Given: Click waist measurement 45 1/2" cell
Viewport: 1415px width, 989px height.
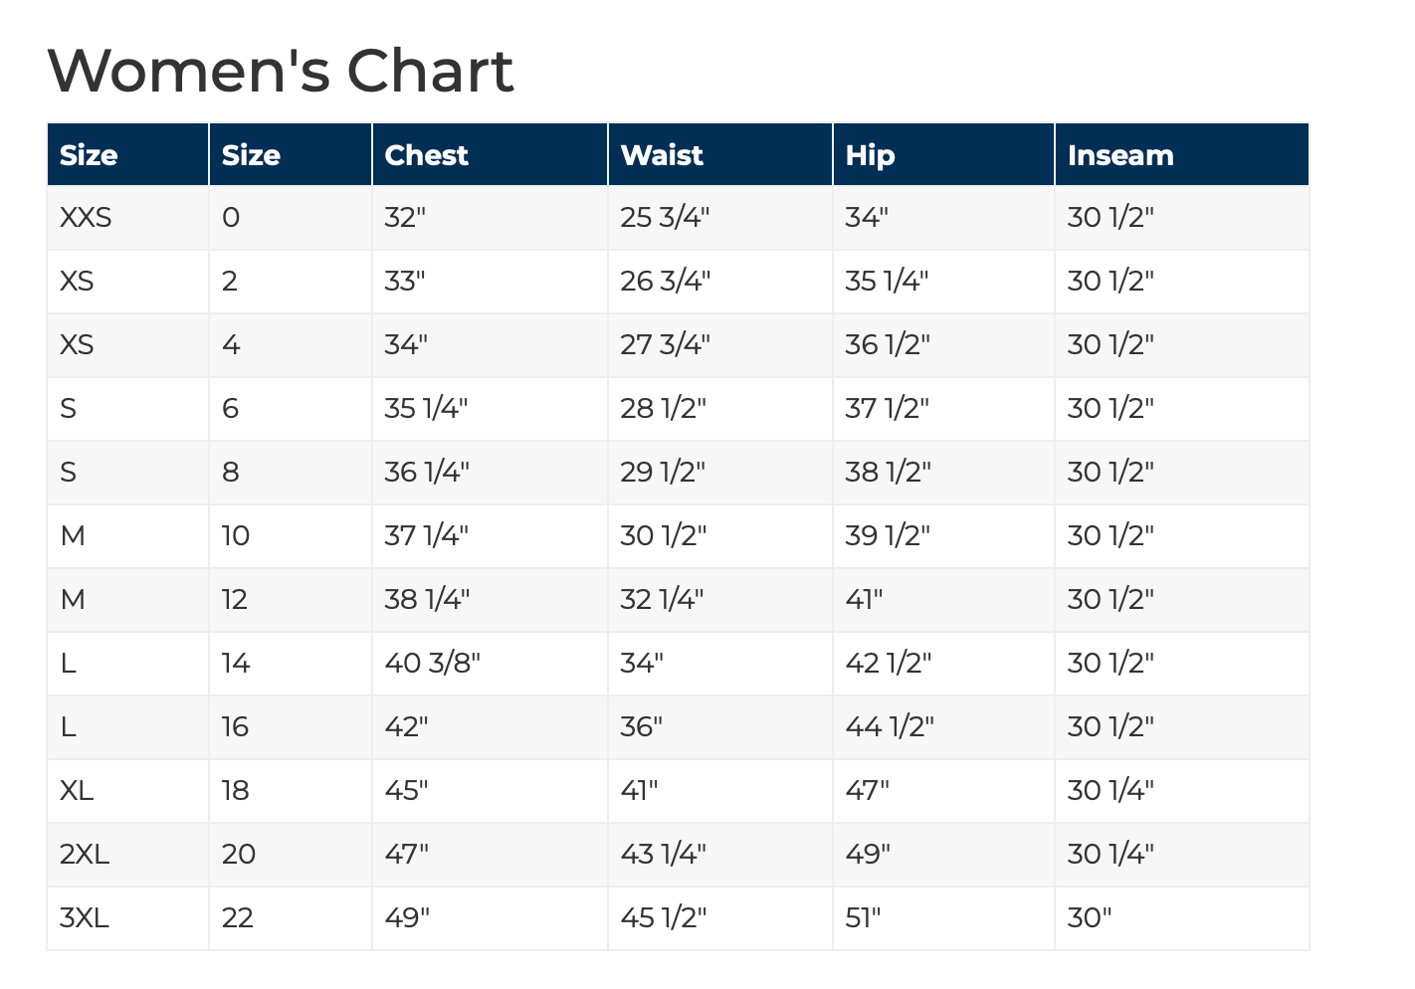Looking at the screenshot, I should (x=663, y=917).
